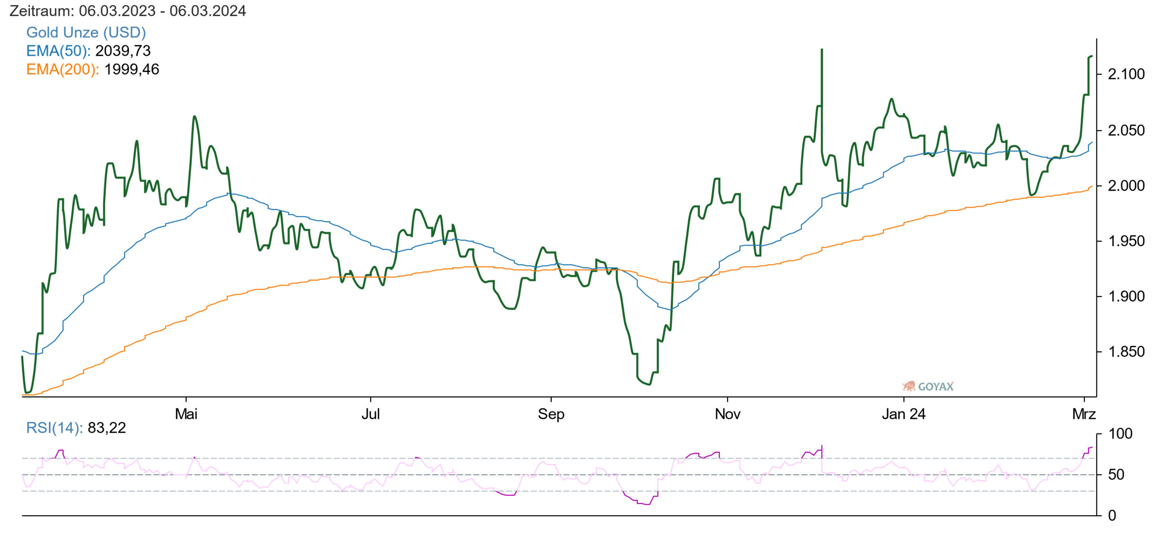Click the RSI axis label 50

(x=1116, y=475)
